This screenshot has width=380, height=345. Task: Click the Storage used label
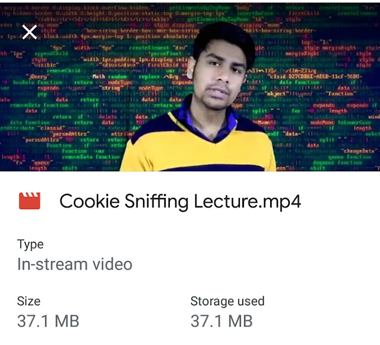pyautogui.click(x=227, y=301)
